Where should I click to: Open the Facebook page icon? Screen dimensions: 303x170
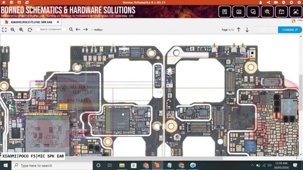tap(12, 2)
